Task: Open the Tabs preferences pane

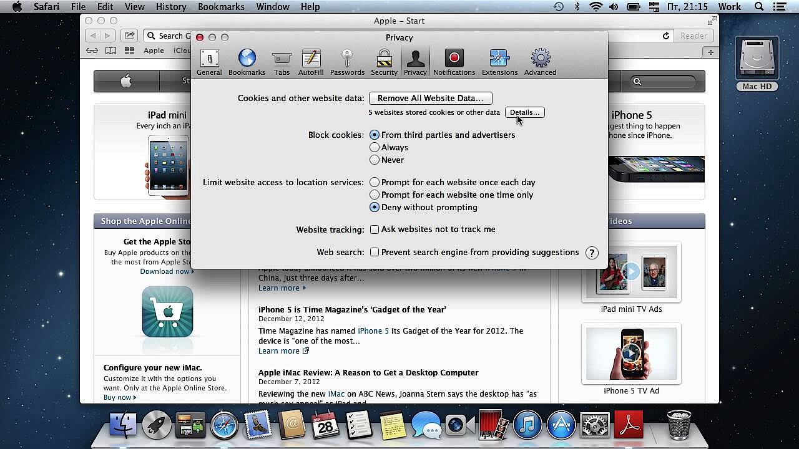Action: click(282, 63)
